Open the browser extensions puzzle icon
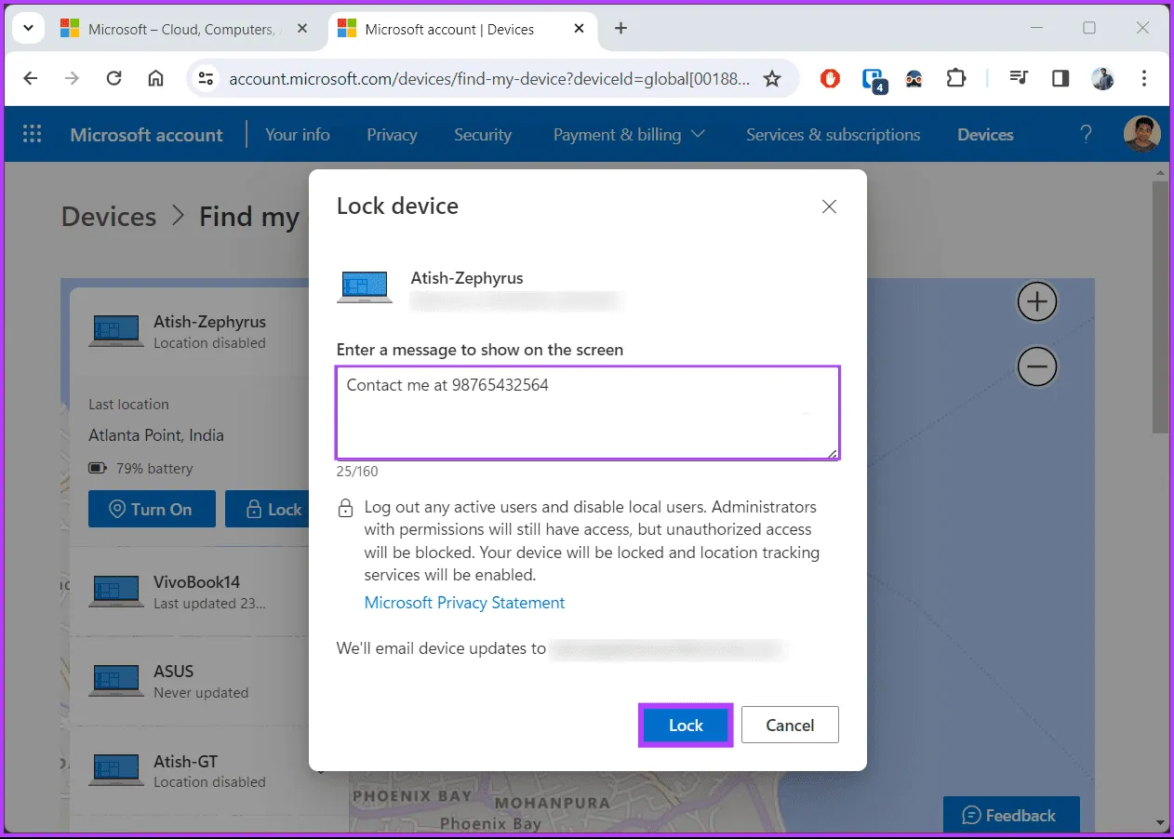The image size is (1174, 839). pyautogui.click(x=955, y=79)
